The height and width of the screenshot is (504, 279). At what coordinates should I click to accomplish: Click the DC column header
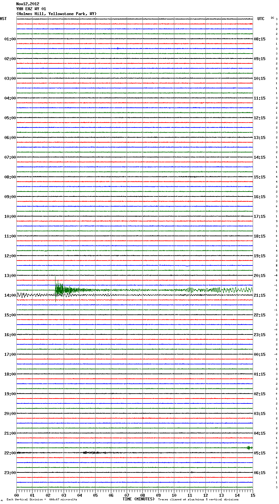tap(272, 18)
